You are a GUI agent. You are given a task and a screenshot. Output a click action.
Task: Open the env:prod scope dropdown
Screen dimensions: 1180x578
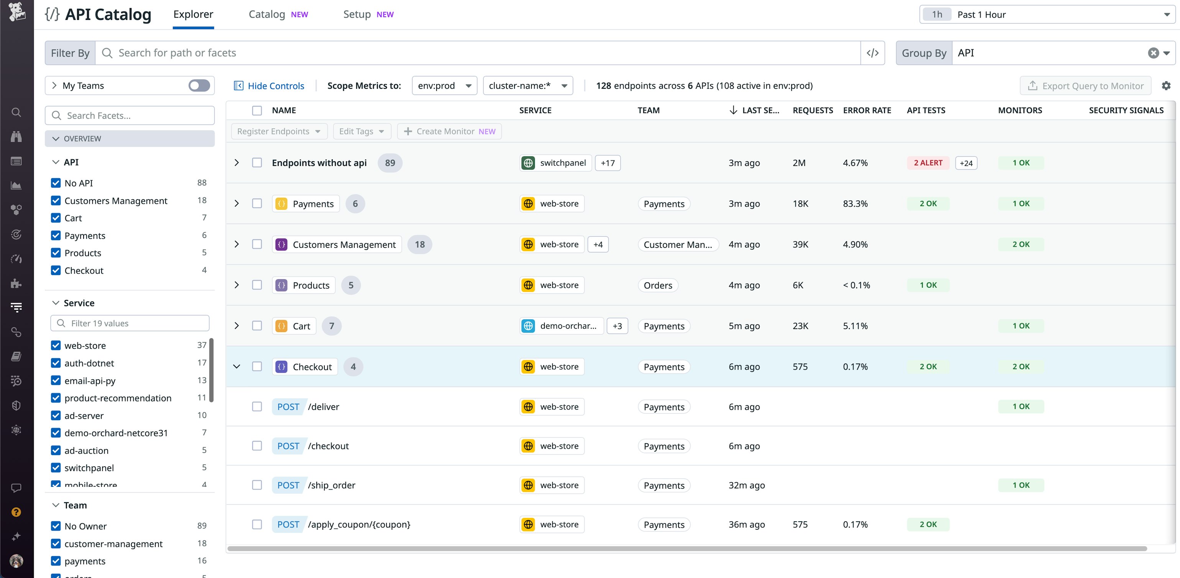444,85
